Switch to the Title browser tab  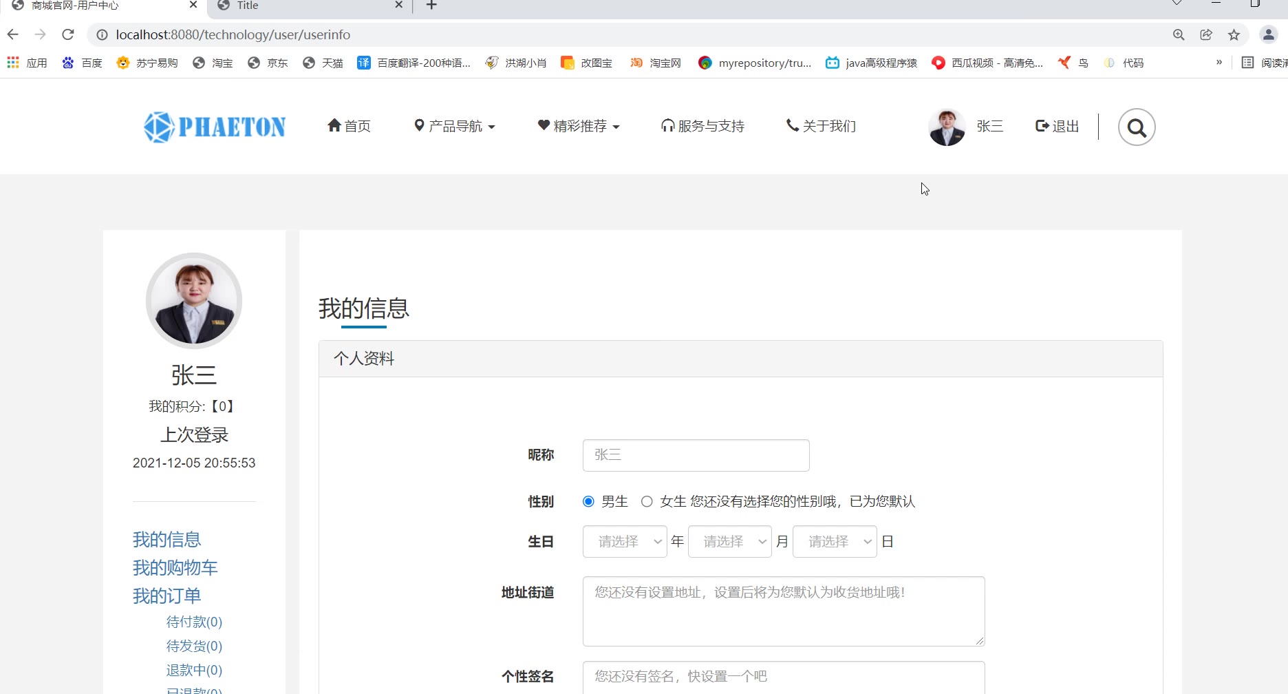pos(310,6)
